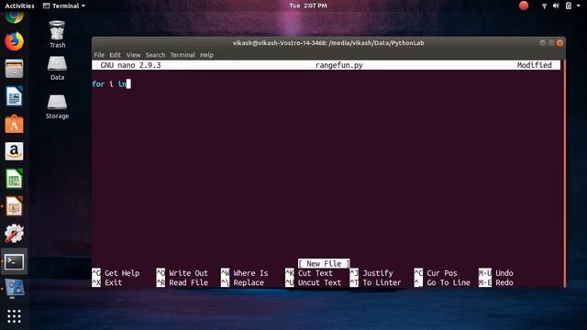Screen dimensions: 587x330
Task: Click the Replace shortcut label
Action: [249, 282]
